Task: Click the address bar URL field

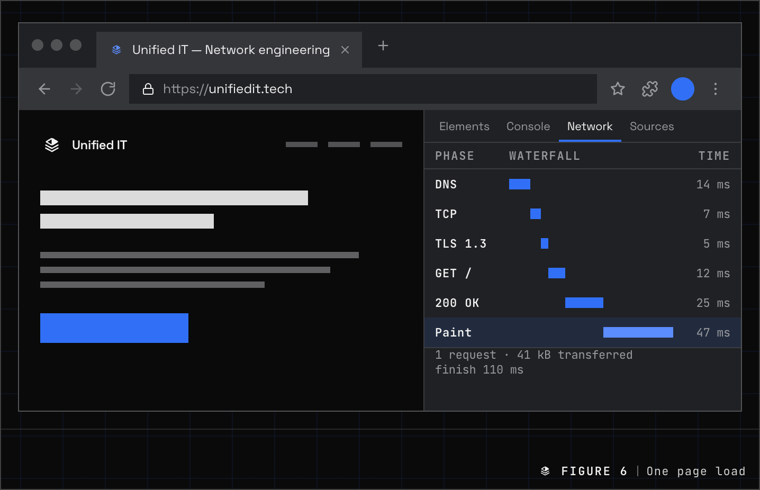Action: point(363,89)
